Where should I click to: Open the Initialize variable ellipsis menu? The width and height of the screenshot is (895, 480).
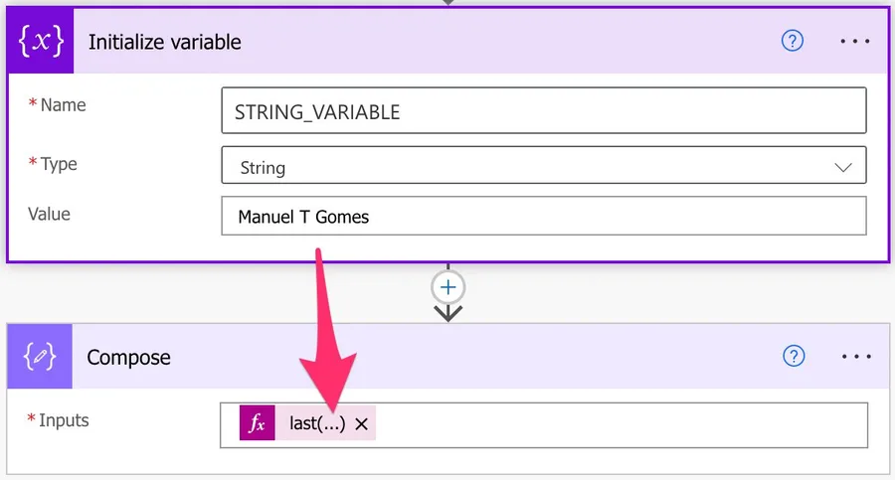coord(854,42)
